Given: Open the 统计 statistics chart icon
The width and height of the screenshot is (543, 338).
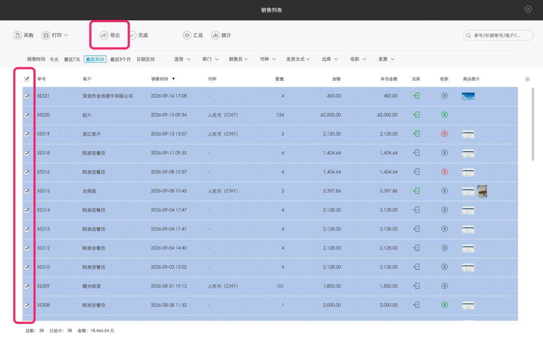Looking at the screenshot, I should pyautogui.click(x=215, y=35).
